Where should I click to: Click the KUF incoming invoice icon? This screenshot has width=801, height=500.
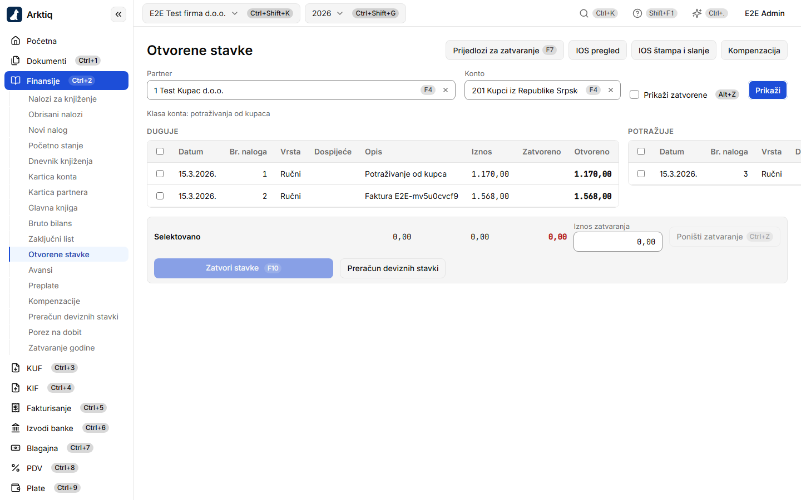pos(16,368)
